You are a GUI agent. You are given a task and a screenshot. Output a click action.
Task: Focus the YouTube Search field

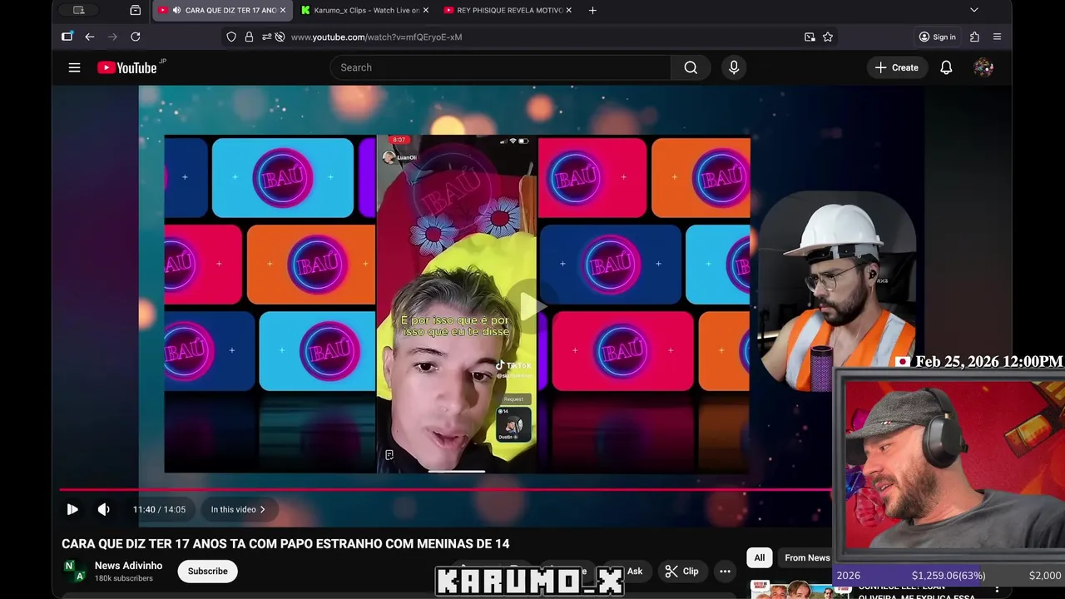pos(500,67)
